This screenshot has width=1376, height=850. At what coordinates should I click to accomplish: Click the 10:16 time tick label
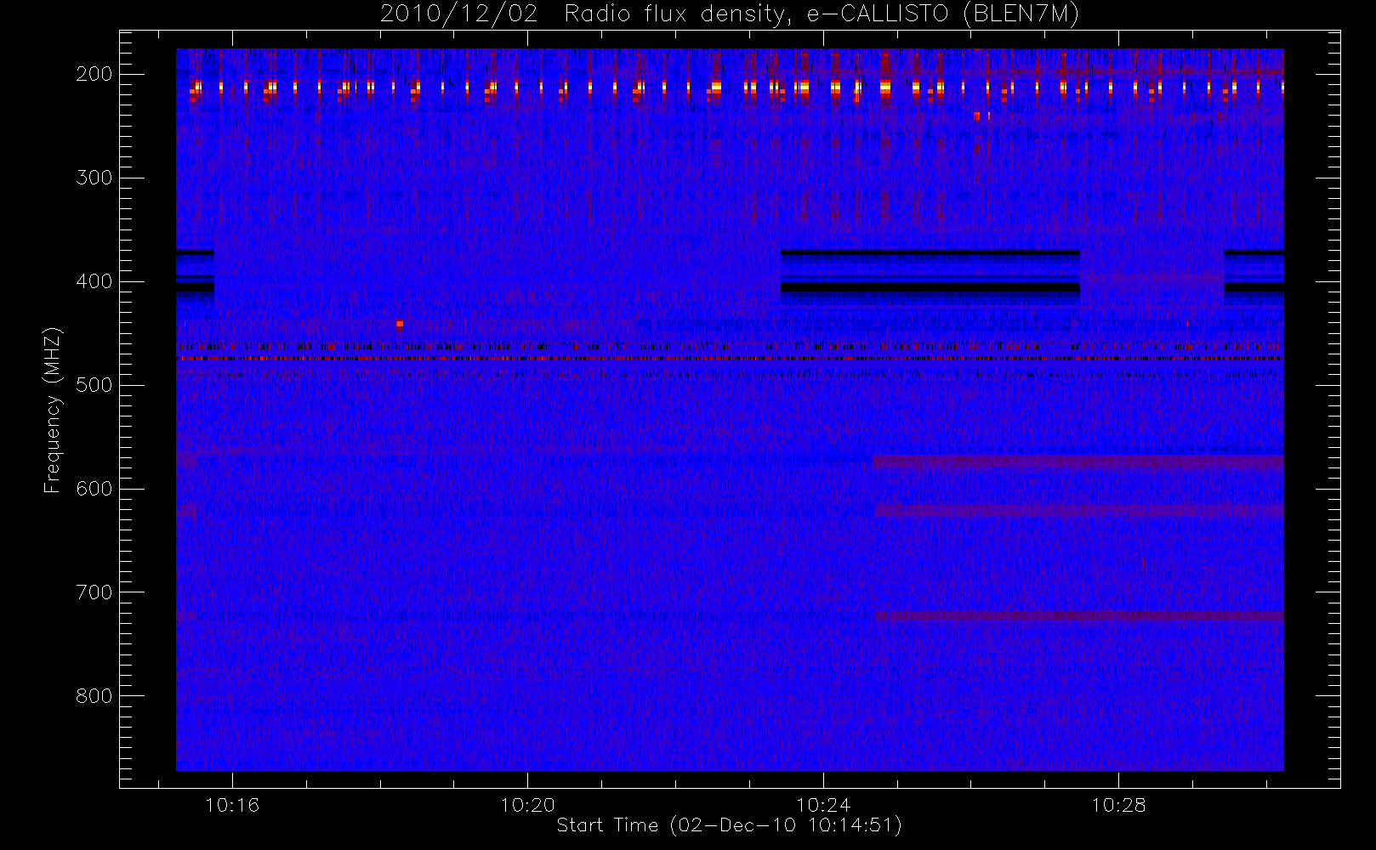pyautogui.click(x=232, y=805)
